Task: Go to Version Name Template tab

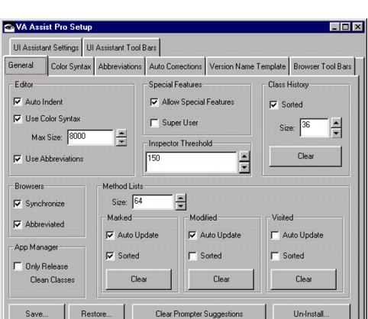Action: 247,66
